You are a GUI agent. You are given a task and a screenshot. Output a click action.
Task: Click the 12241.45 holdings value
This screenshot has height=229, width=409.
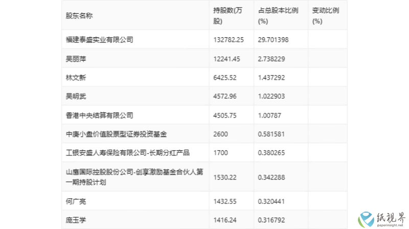click(226, 59)
